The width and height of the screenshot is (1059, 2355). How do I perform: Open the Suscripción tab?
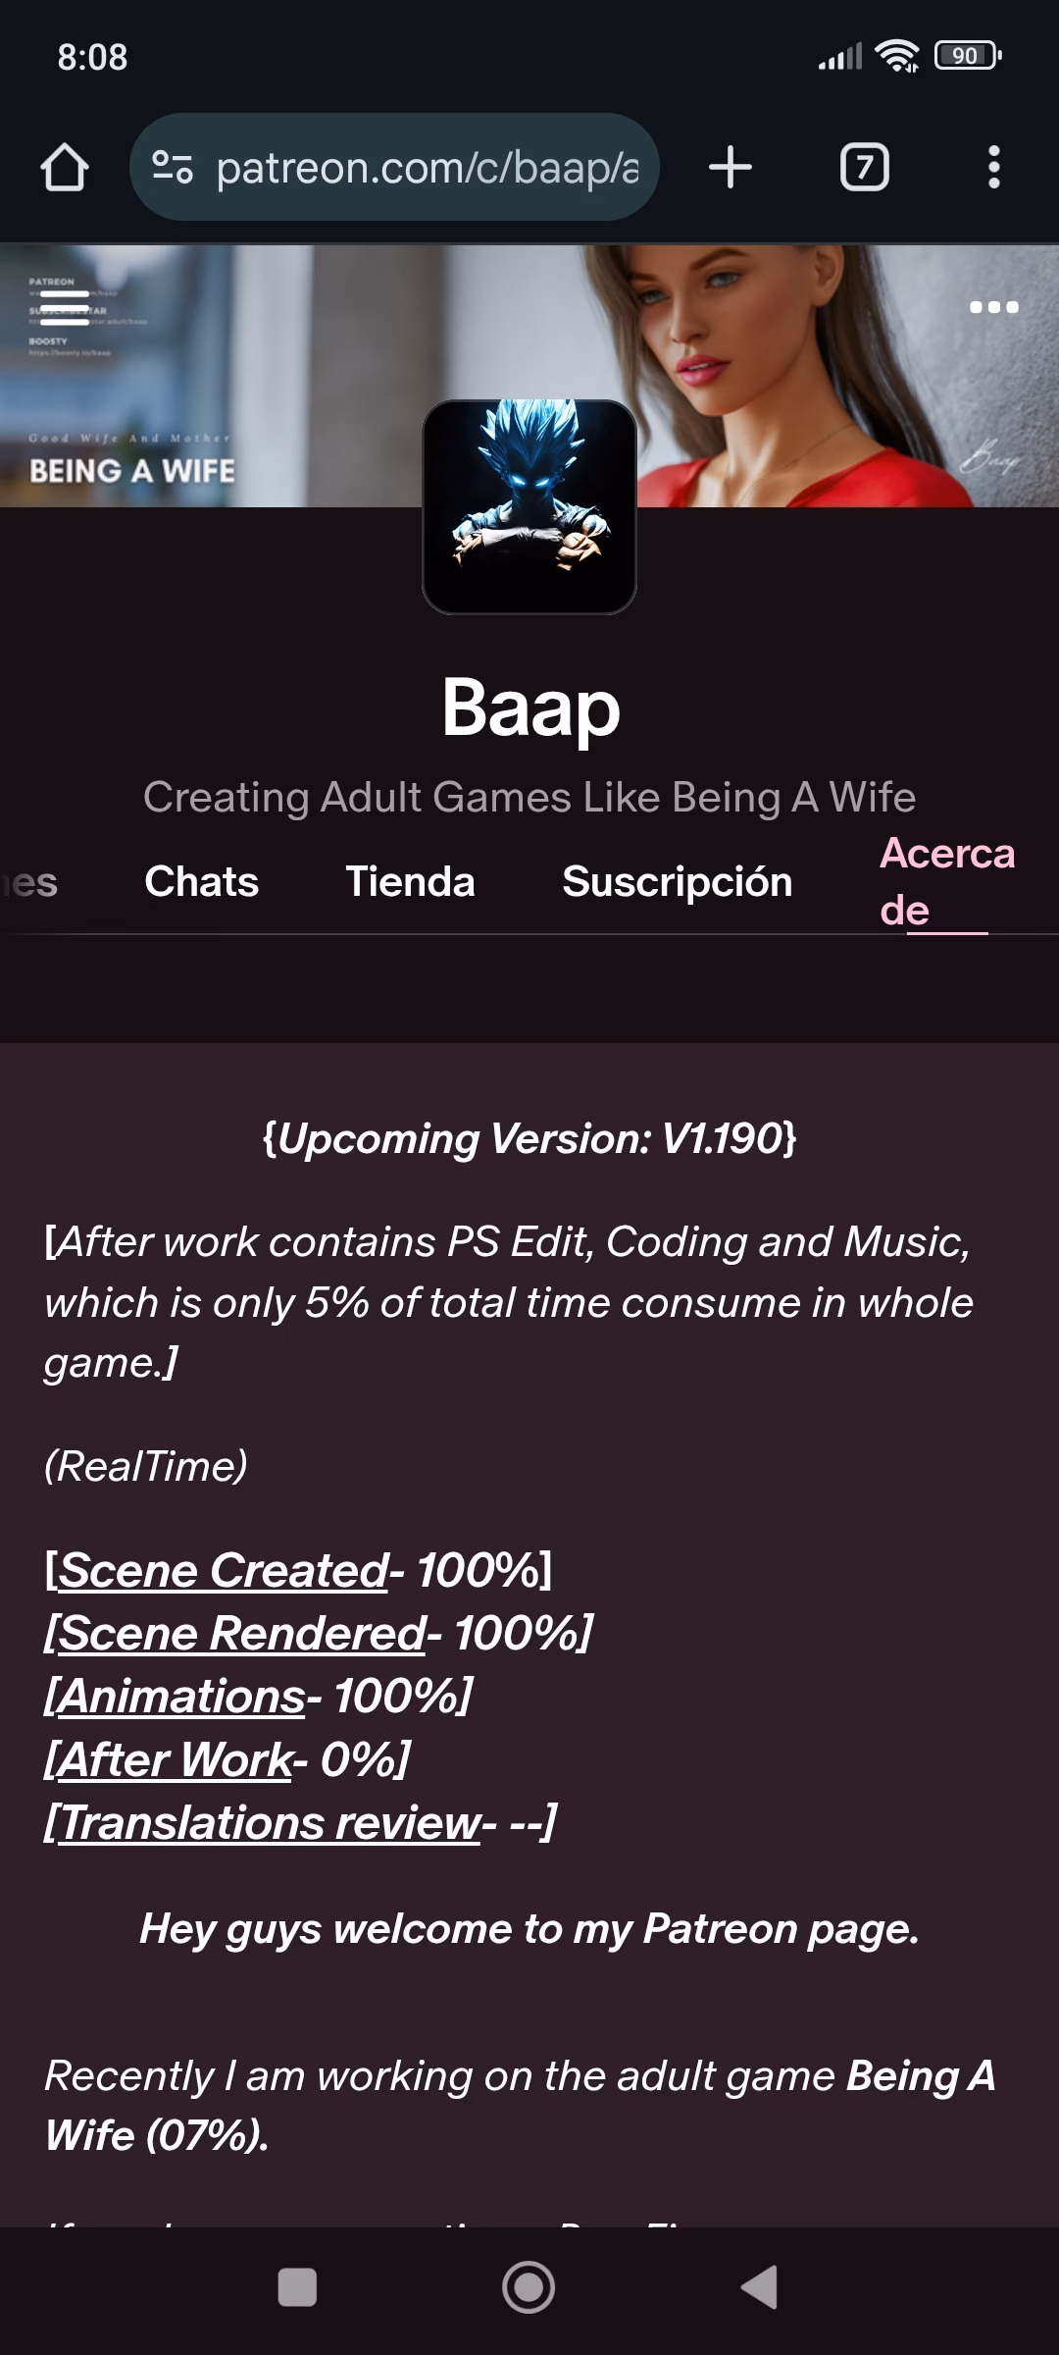[677, 882]
